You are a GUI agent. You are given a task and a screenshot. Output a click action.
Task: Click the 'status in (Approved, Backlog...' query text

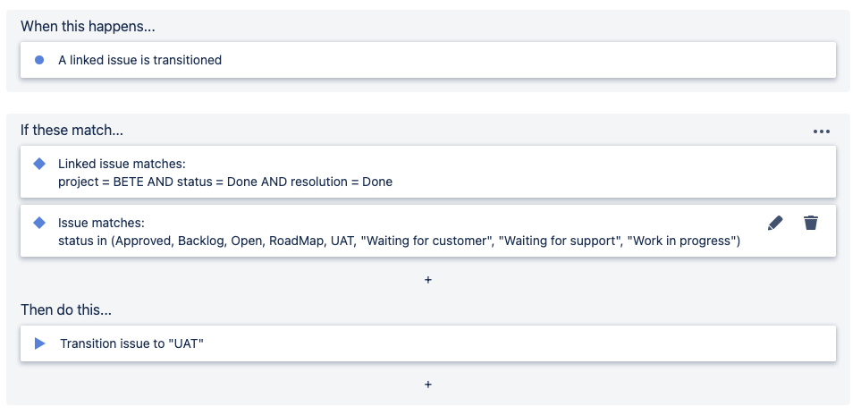coord(399,240)
